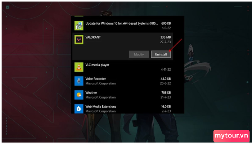Click the 786 KB size value
This screenshot has width=252, height=145.
tap(166, 93)
